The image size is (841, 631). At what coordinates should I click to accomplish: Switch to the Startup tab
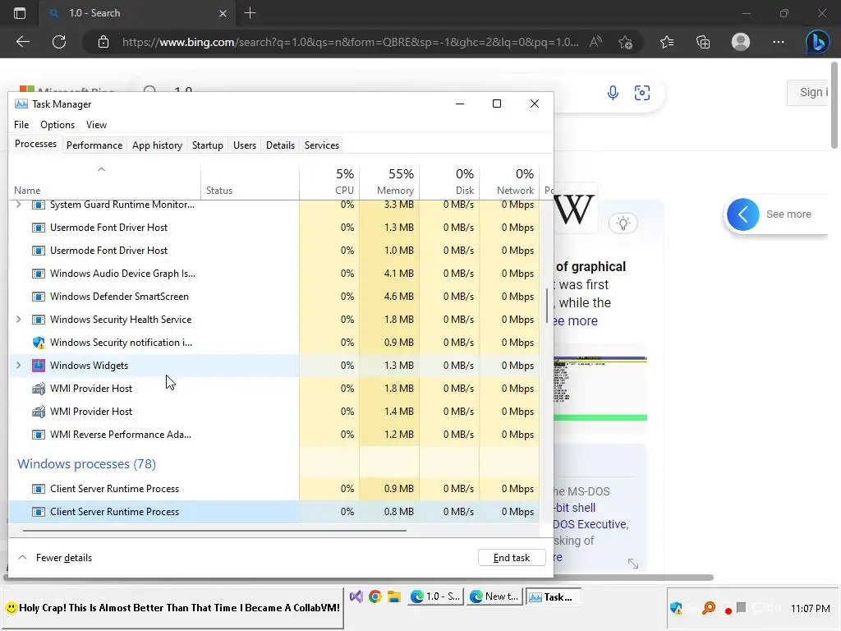208,145
